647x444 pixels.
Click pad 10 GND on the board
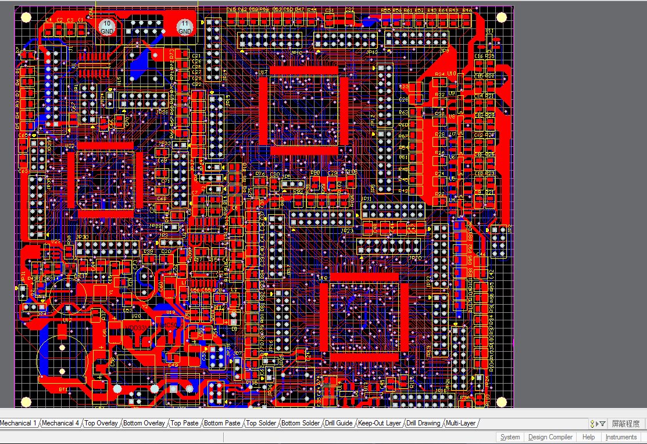point(107,28)
